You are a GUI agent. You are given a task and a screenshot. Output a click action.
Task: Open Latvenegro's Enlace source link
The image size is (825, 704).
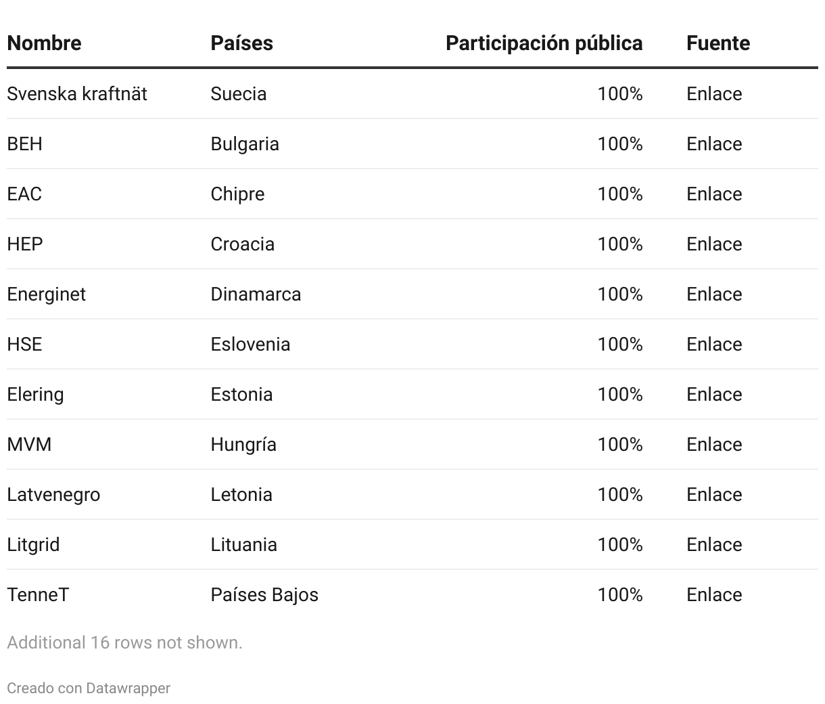(713, 494)
